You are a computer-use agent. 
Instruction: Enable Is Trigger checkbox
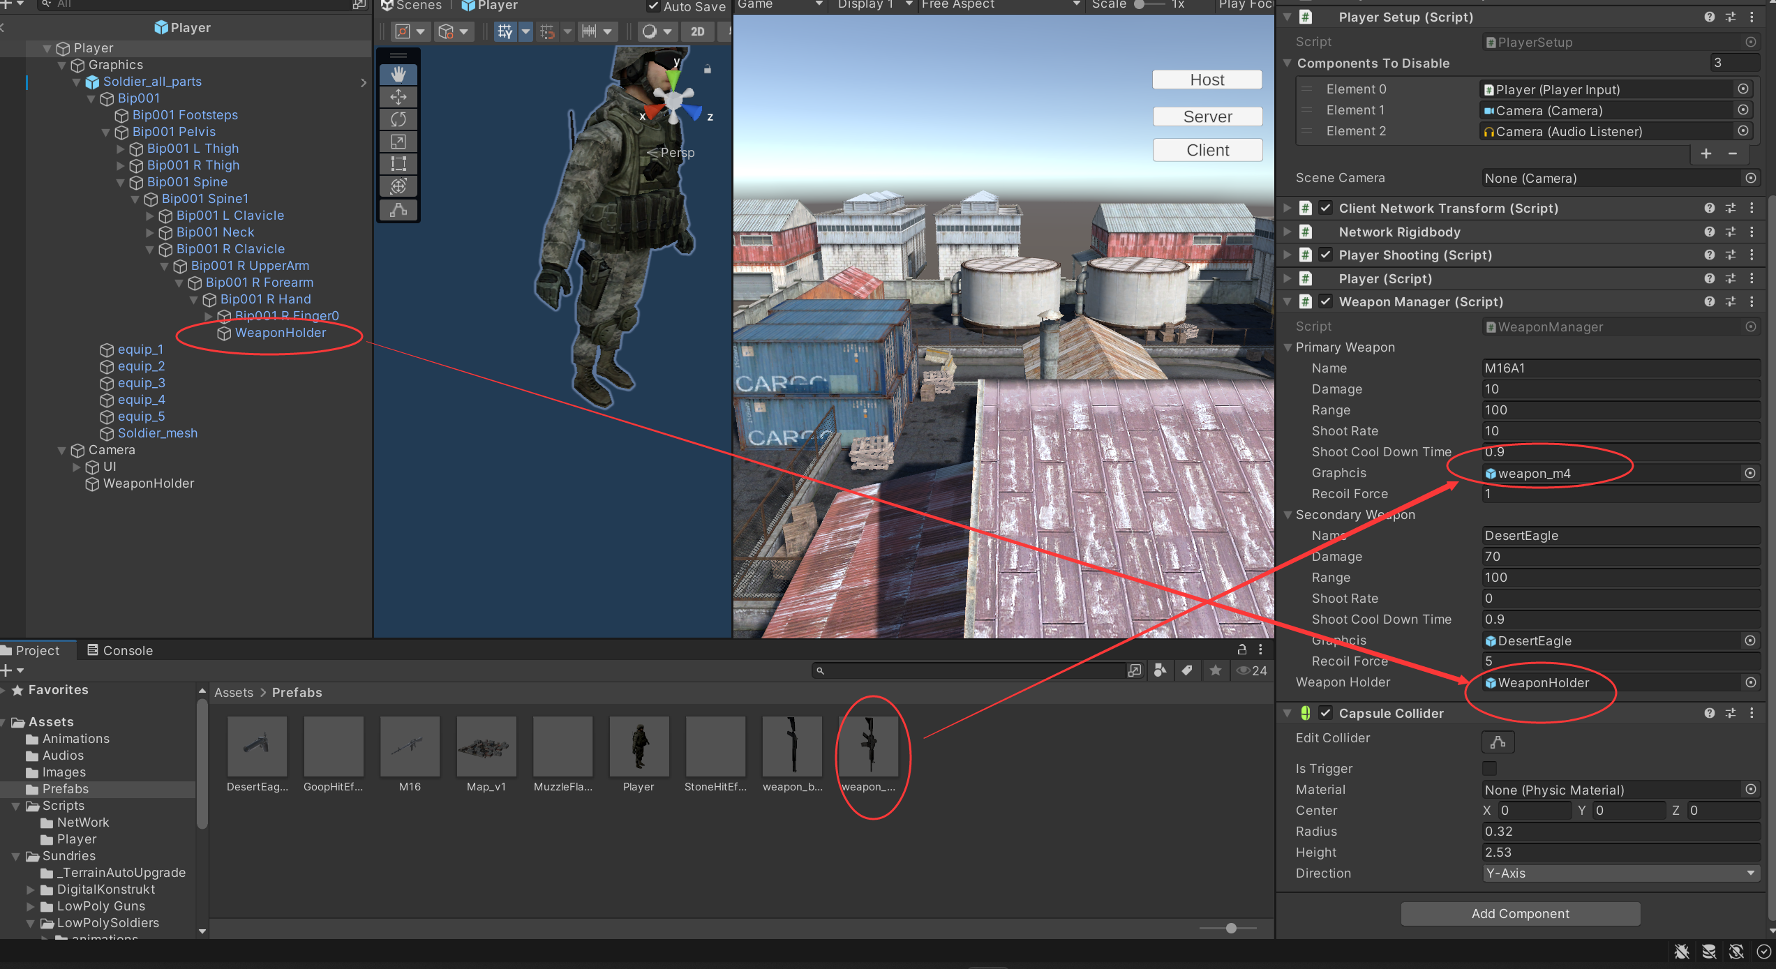pyautogui.click(x=1490, y=768)
